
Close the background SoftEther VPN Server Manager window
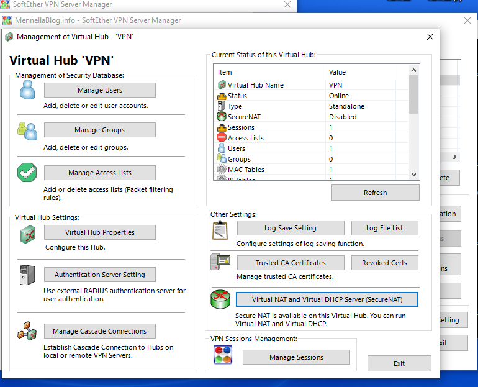(x=287, y=4)
